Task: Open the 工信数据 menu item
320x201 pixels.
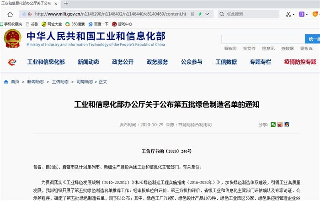Action: click(x=226, y=62)
